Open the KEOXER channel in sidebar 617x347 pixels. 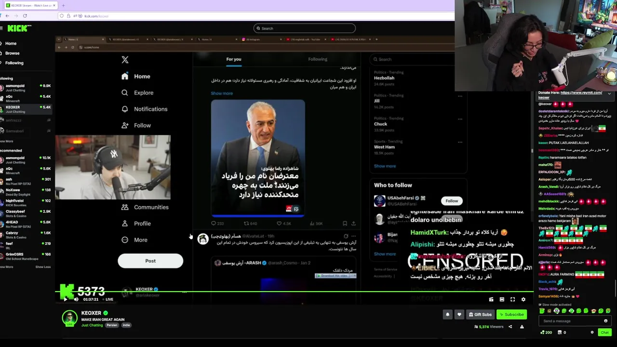coord(26,109)
